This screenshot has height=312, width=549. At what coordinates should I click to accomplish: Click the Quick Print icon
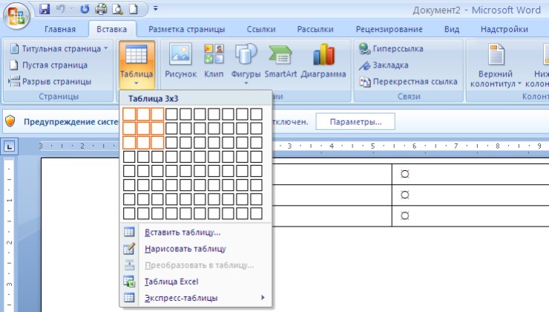point(101,10)
